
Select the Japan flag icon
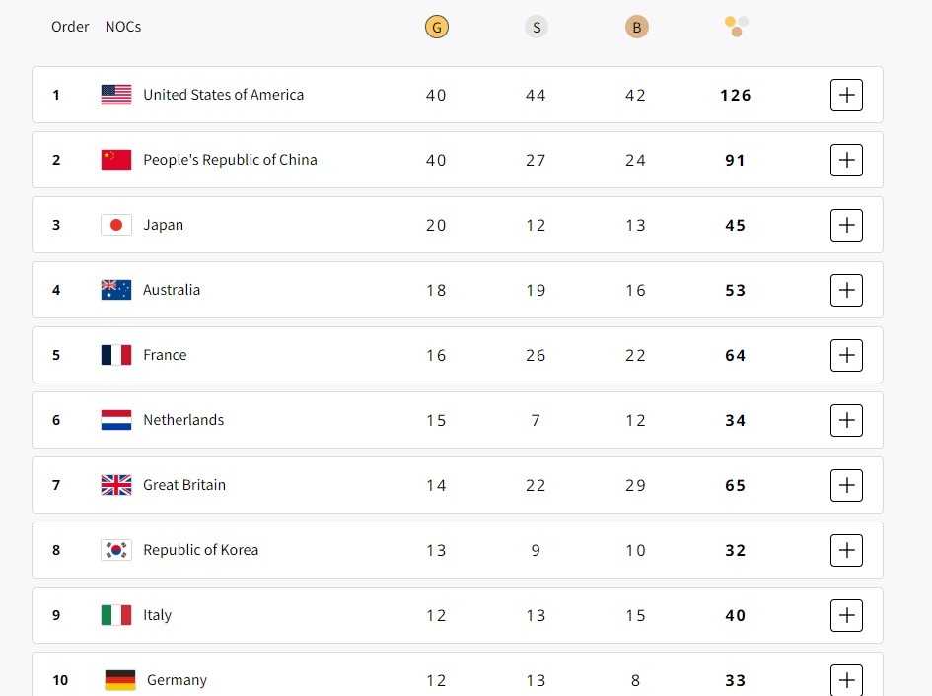(x=115, y=224)
